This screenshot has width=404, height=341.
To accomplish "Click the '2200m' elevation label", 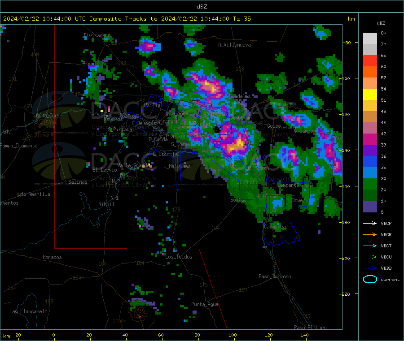I will coord(119,321).
